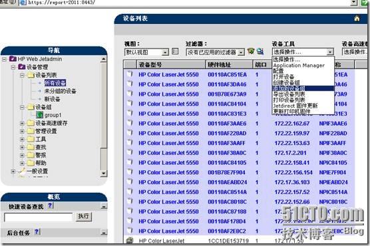Collapse the 设备组 tree node
Viewport: 370px width, 246px height.
point(22,107)
